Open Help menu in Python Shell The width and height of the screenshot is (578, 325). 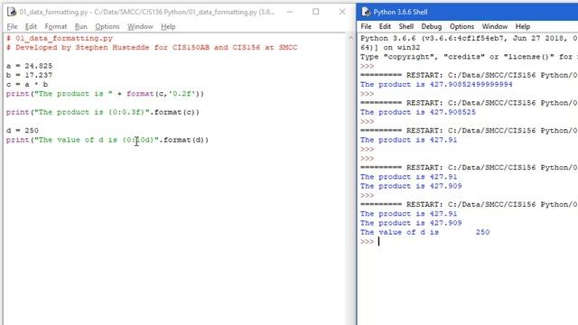click(x=523, y=26)
